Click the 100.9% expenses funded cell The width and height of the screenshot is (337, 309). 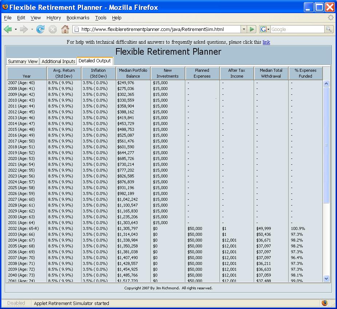298,228
